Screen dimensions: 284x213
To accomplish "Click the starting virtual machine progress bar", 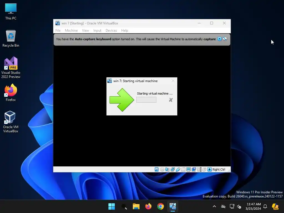I will click(146, 100).
